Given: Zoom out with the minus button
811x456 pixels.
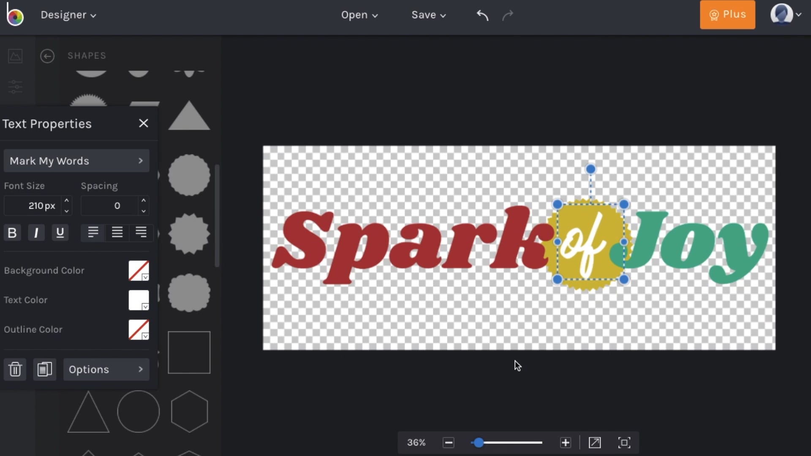Looking at the screenshot, I should pos(449,442).
